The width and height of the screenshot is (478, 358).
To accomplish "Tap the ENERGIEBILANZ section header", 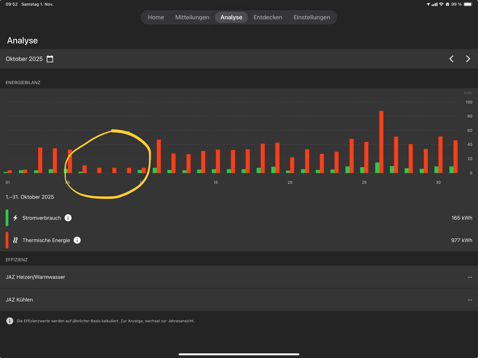I will pos(23,83).
